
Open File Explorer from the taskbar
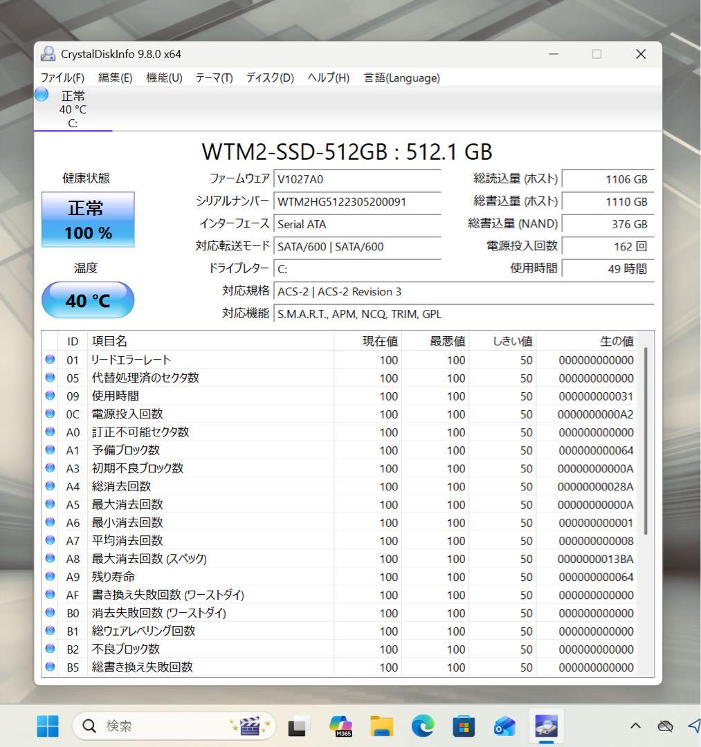382,726
